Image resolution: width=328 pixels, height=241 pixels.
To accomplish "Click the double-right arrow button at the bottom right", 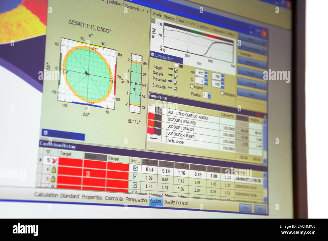I will pyautogui.click(x=261, y=209).
